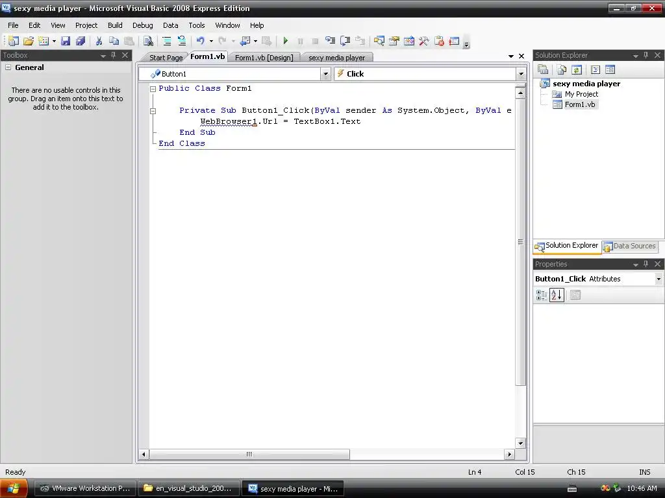The width and height of the screenshot is (665, 498).
Task: Collapse the General toolbox group
Action: pyautogui.click(x=8, y=67)
